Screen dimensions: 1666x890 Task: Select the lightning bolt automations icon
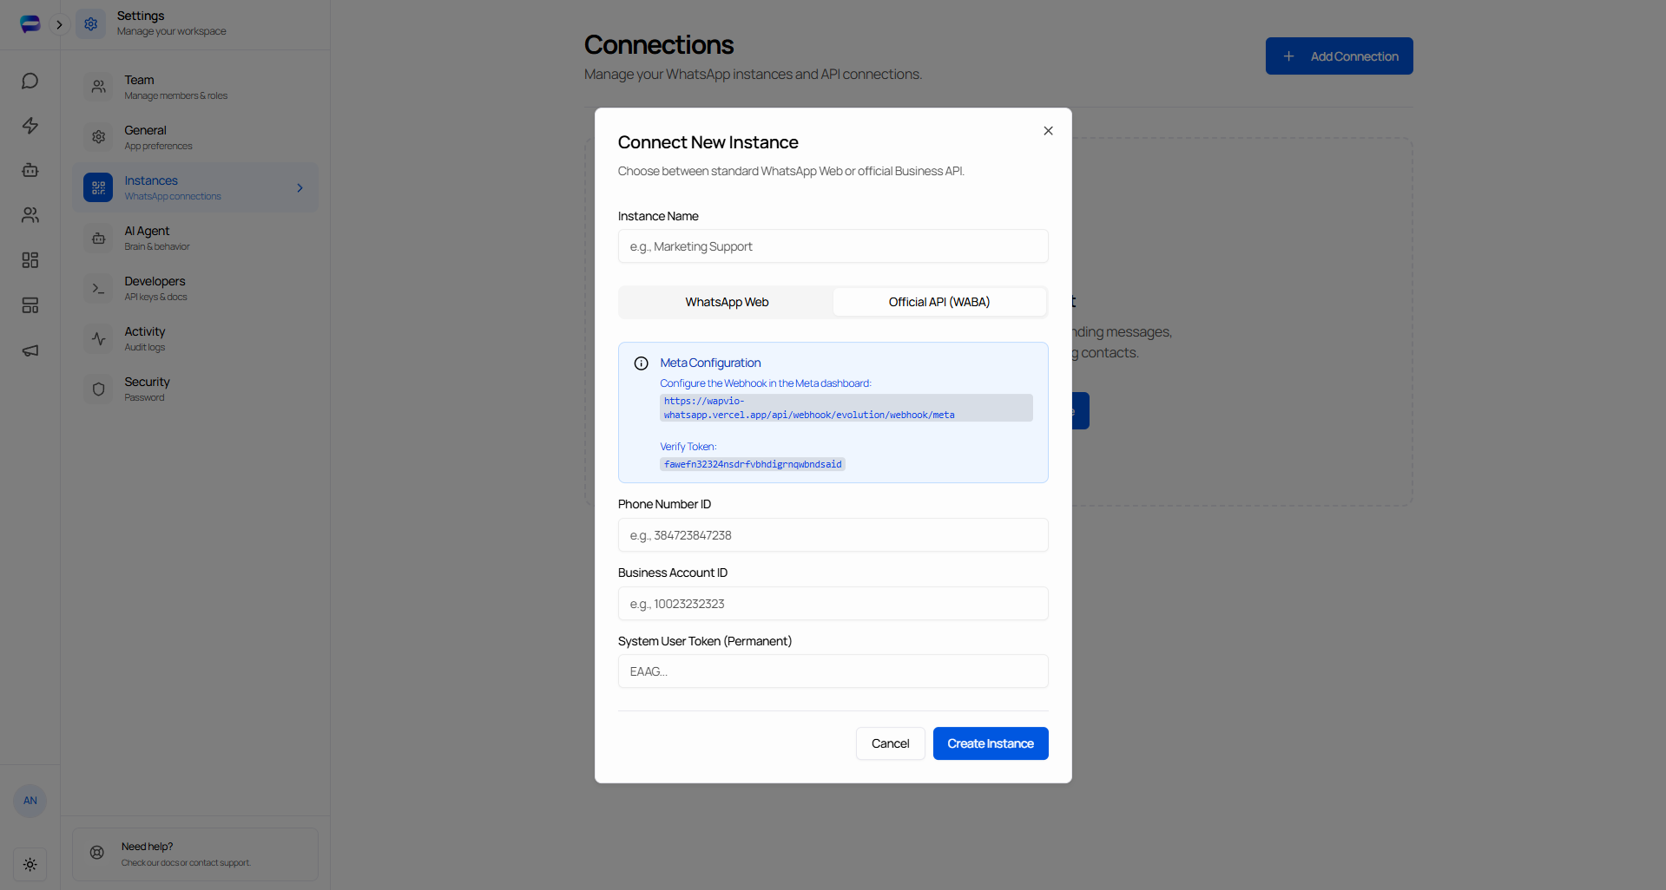click(x=30, y=126)
